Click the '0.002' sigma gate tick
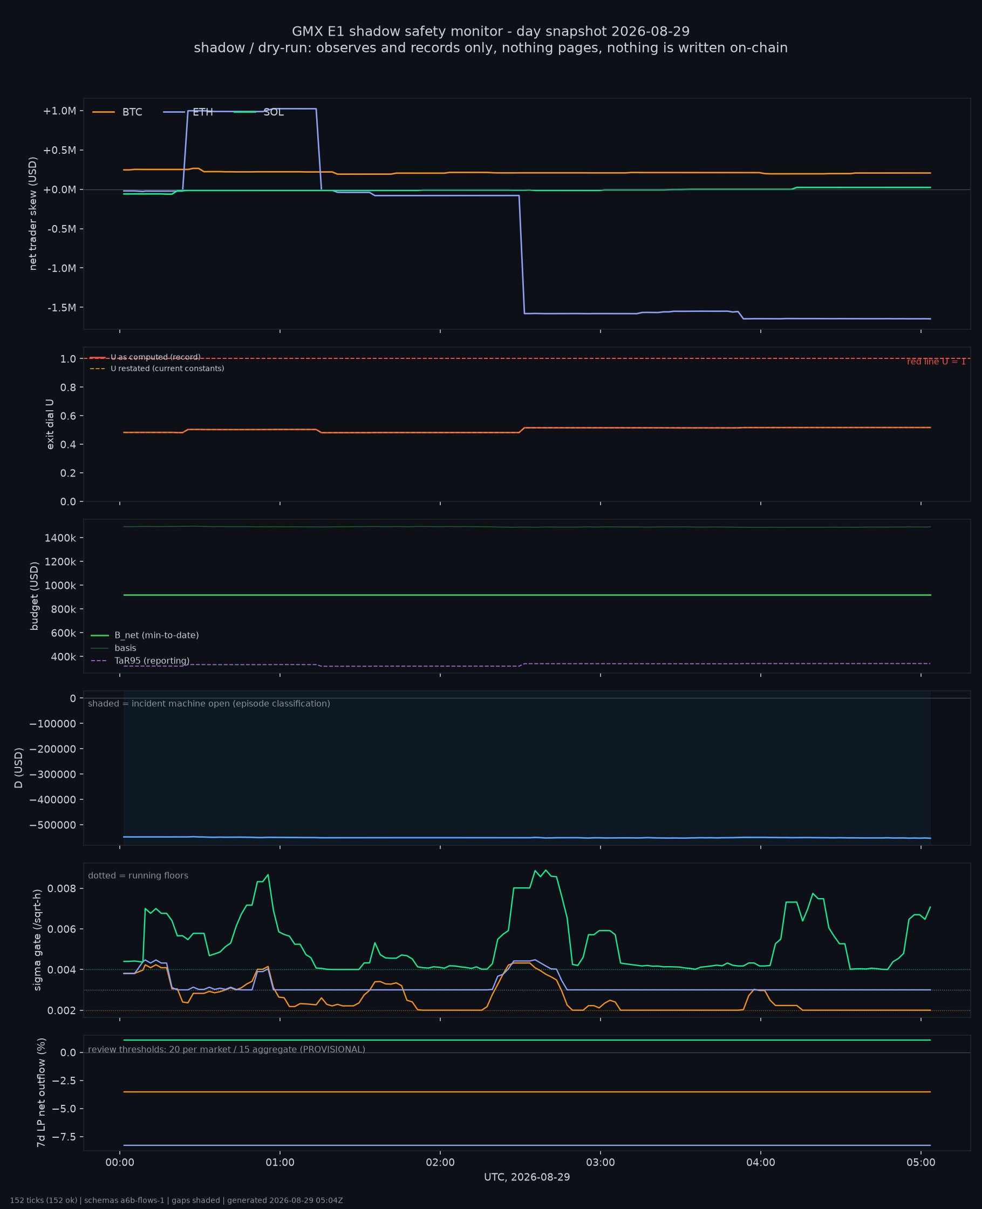 [x=61, y=1010]
